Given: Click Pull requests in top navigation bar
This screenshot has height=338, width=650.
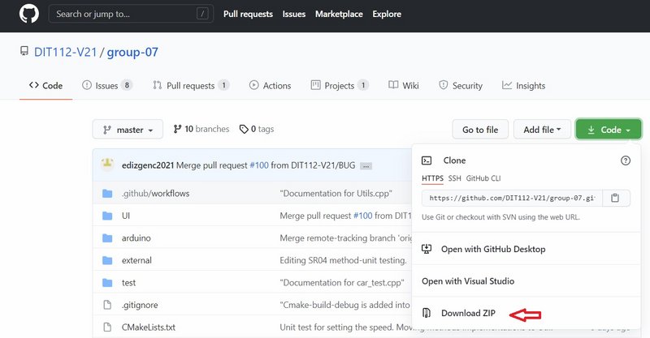Looking at the screenshot, I should click(248, 14).
